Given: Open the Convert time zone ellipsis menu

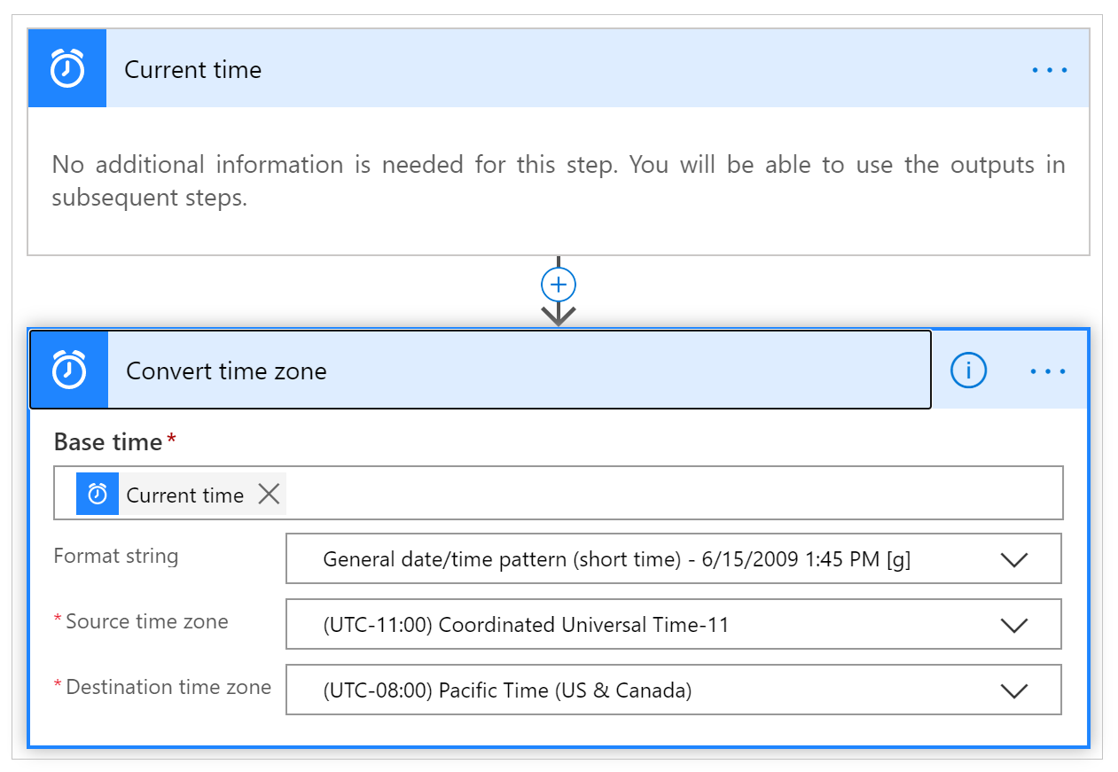Looking at the screenshot, I should coord(1048,370).
